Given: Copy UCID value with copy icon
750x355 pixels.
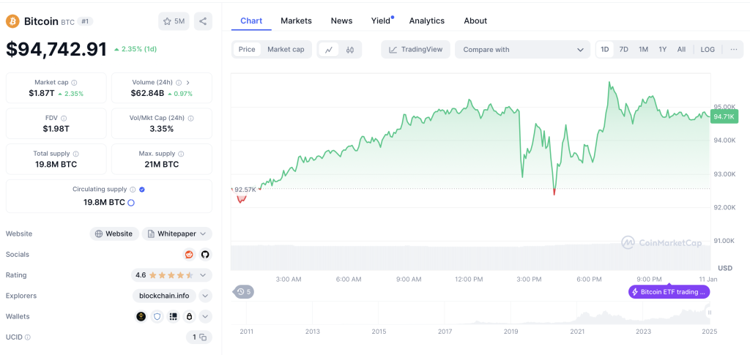Looking at the screenshot, I should point(204,337).
